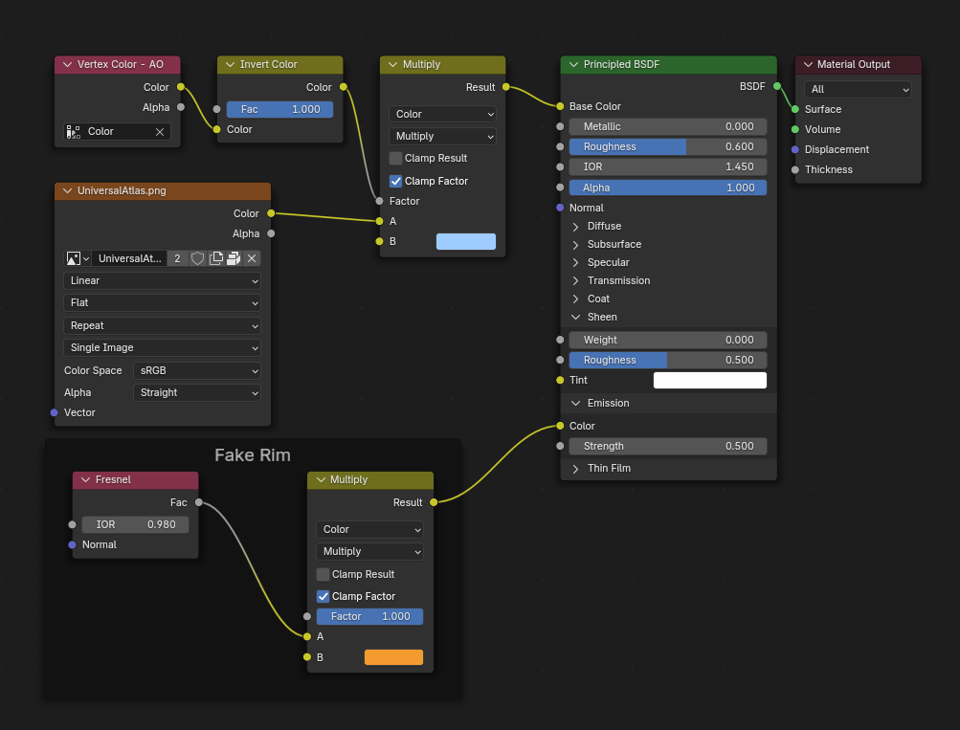Click the image user count number 2
This screenshot has width=960, height=730.
177,258
